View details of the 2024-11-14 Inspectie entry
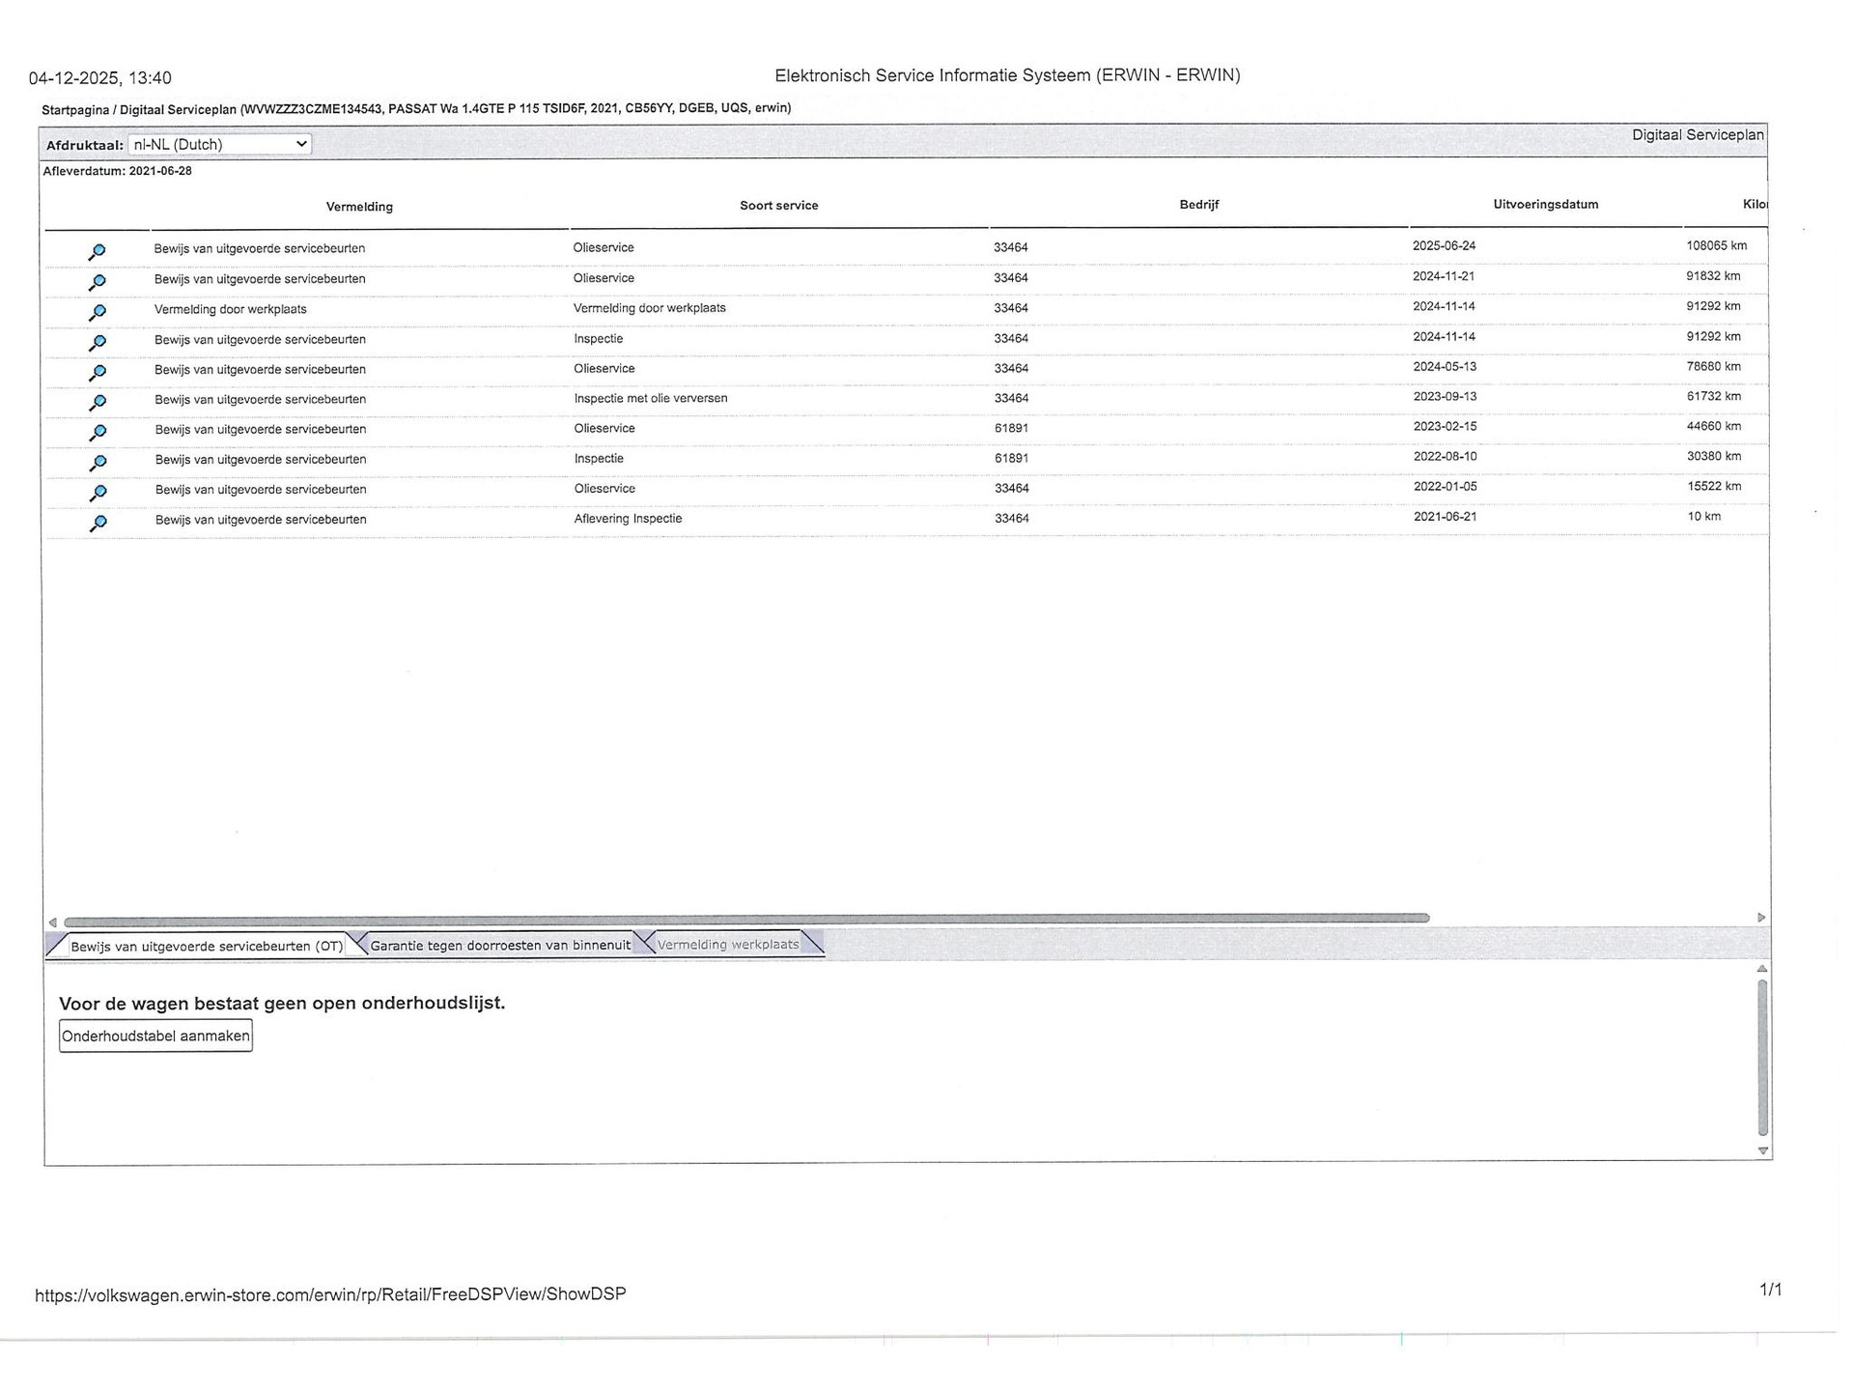 click(x=97, y=342)
